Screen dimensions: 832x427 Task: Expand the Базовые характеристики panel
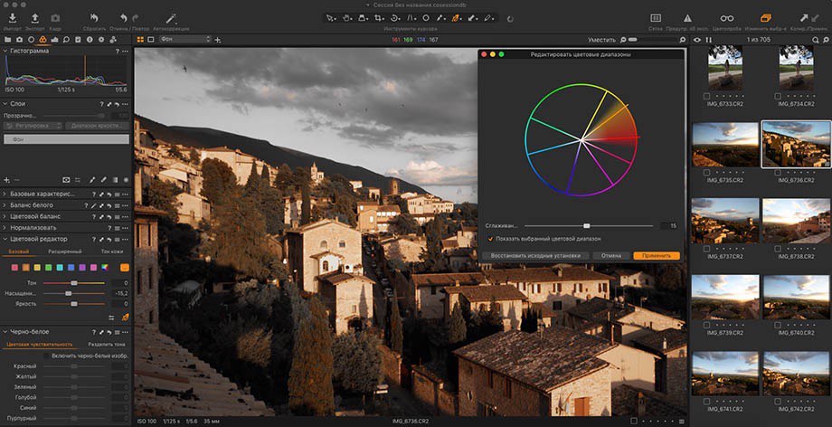[5, 195]
